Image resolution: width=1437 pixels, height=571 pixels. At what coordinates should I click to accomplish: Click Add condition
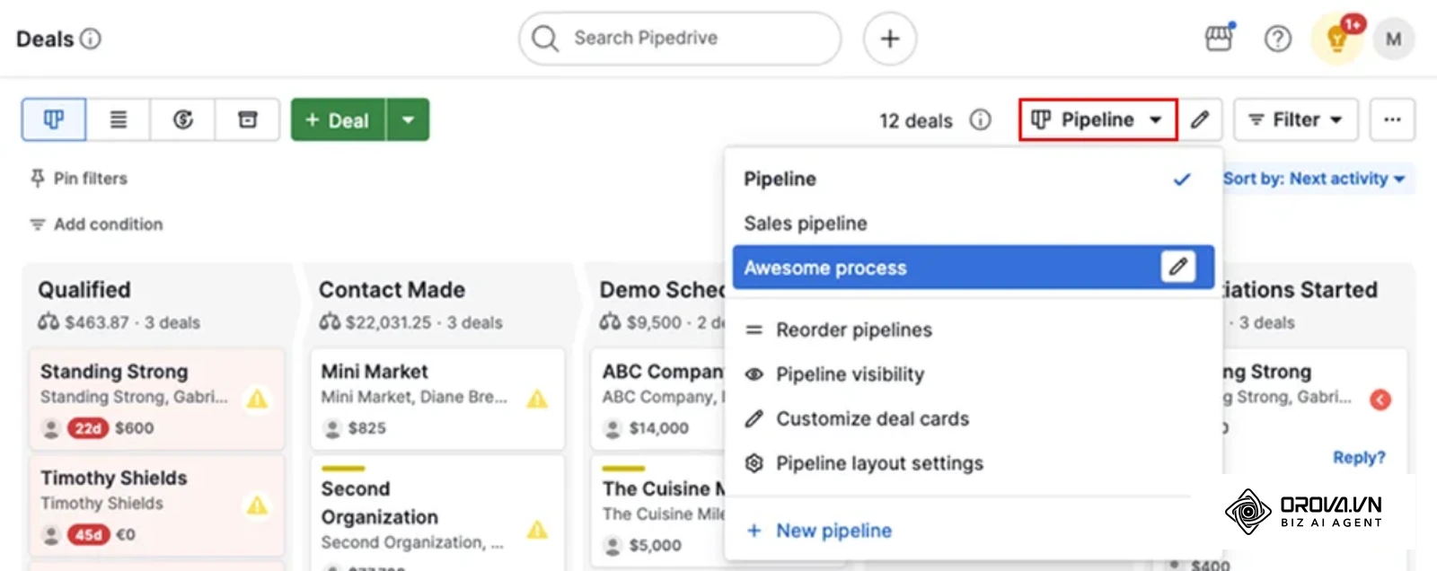96,224
